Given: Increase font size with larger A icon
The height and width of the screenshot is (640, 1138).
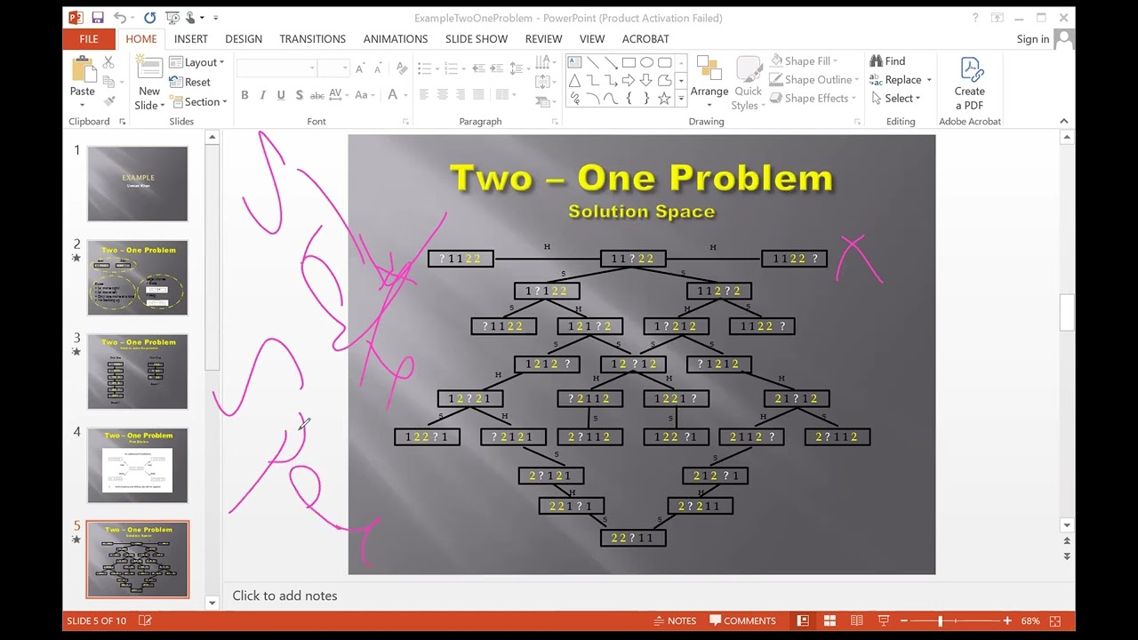Looking at the screenshot, I should click(360, 68).
